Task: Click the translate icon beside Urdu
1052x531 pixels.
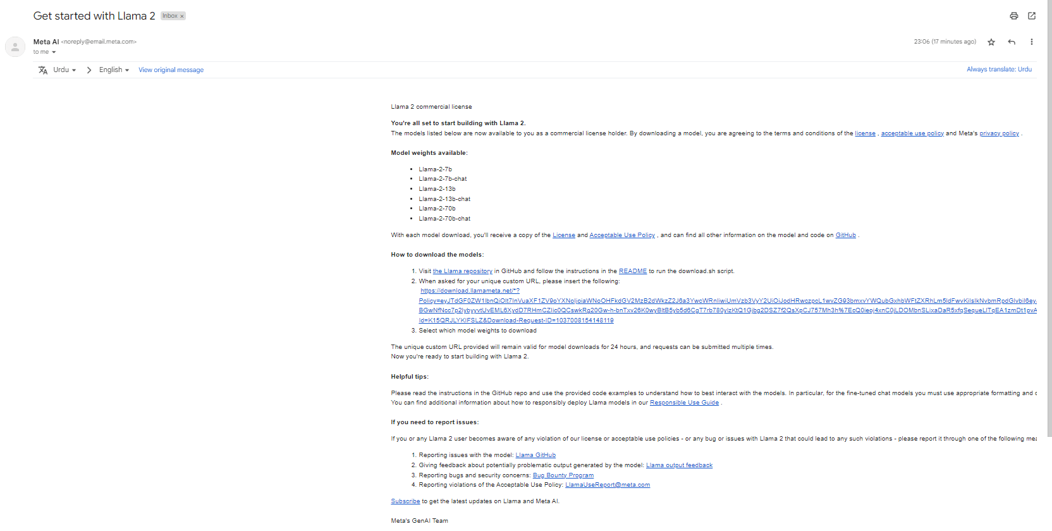Action: click(43, 70)
